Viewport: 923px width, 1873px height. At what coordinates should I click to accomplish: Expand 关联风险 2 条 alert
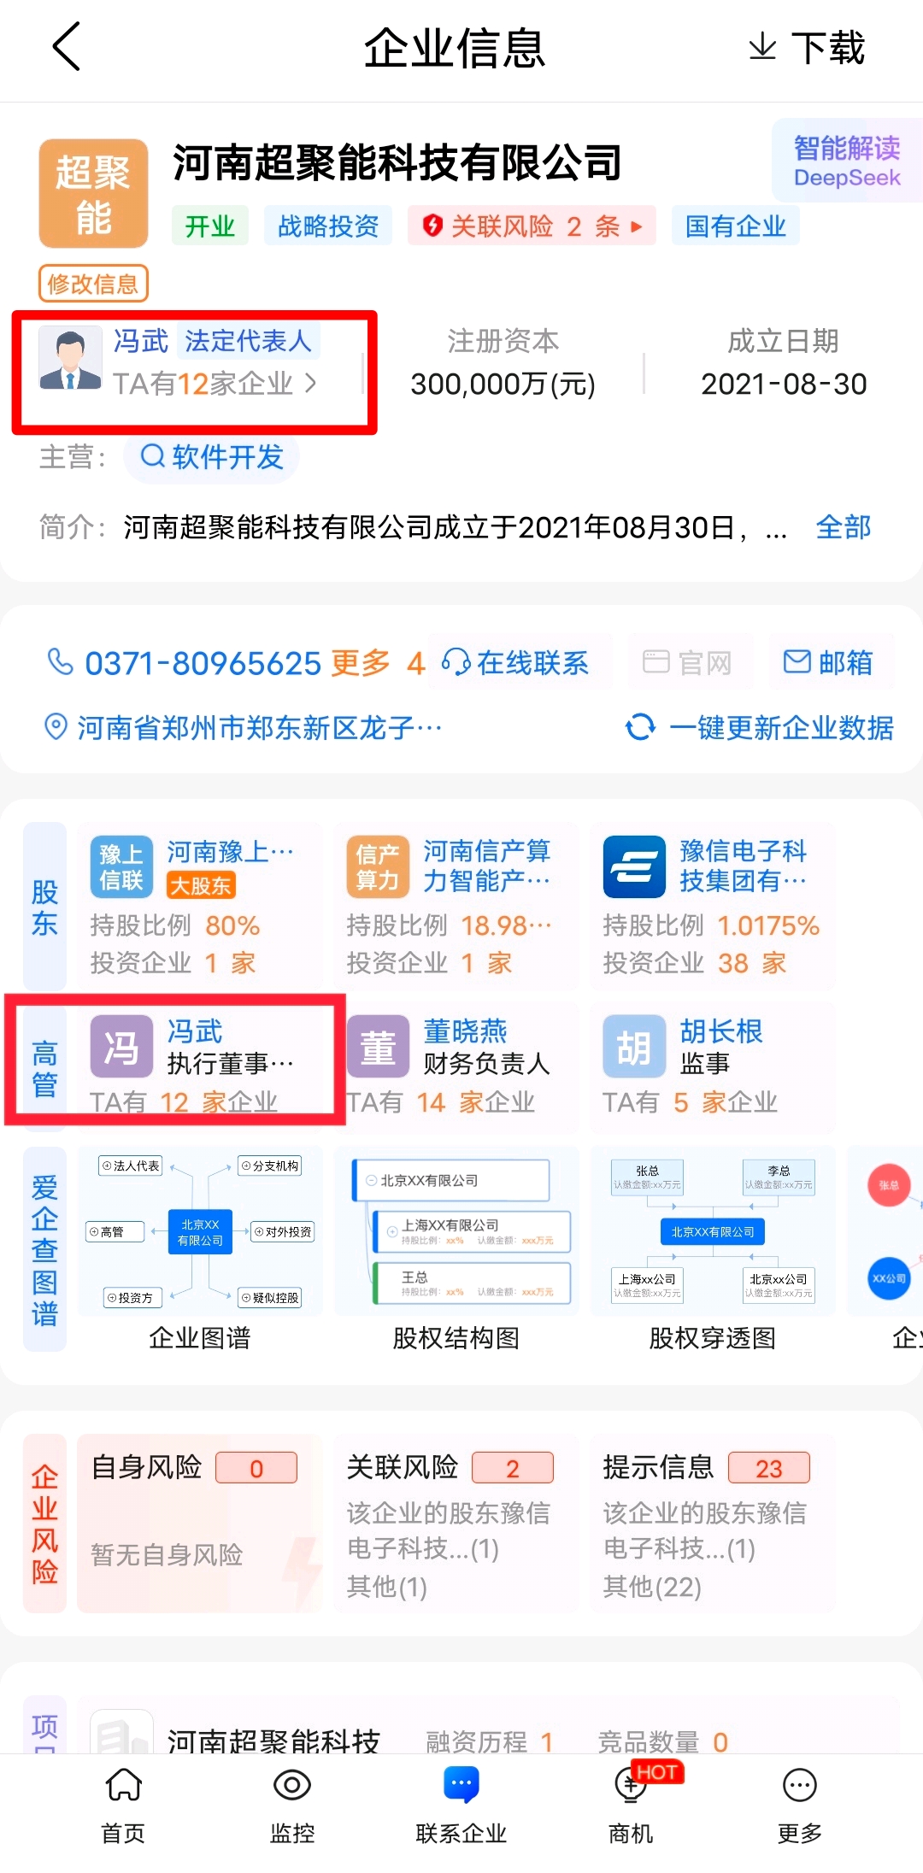pyautogui.click(x=532, y=226)
